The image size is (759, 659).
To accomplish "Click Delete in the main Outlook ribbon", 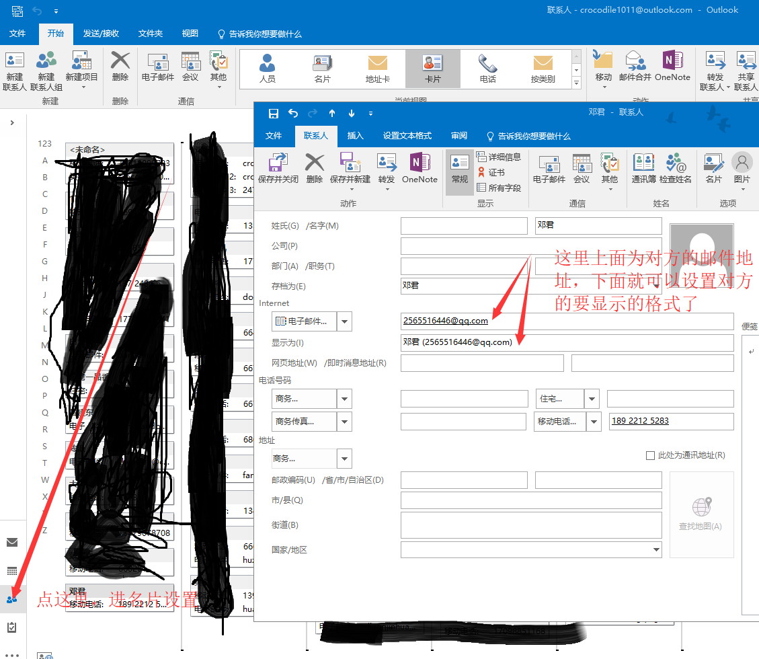I will point(120,67).
